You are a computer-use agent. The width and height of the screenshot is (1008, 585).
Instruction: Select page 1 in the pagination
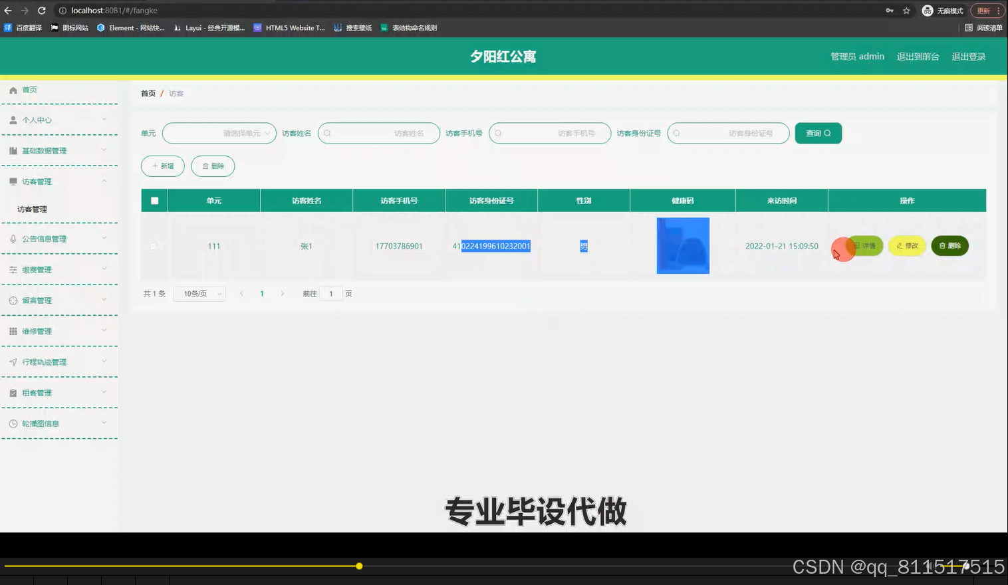(262, 294)
